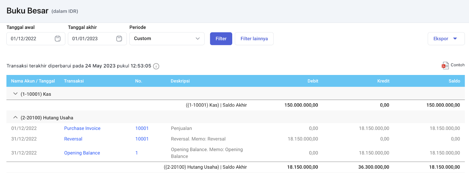Open the Ekspor dropdown menu

coord(446,39)
